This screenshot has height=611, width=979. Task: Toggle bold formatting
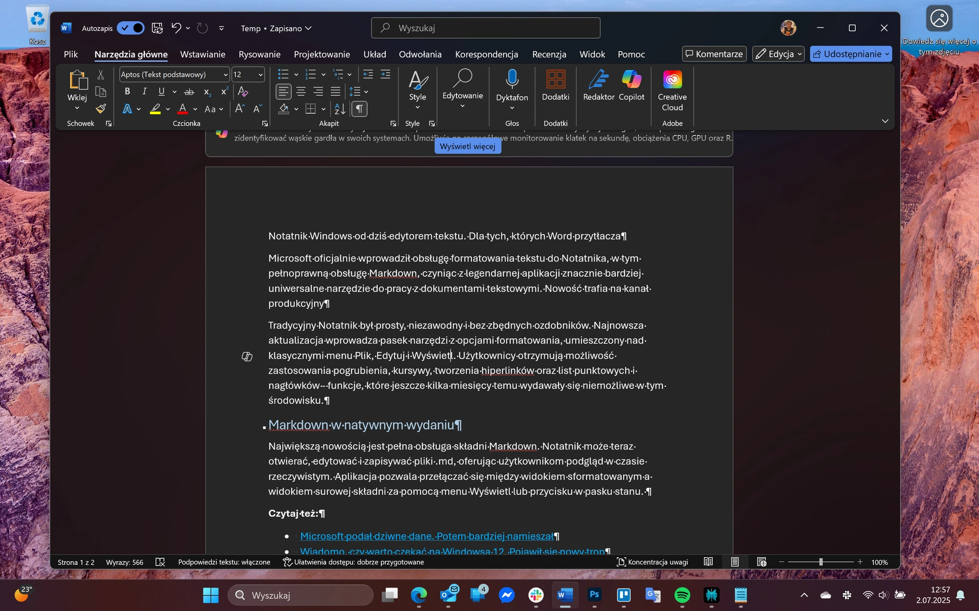pos(127,91)
